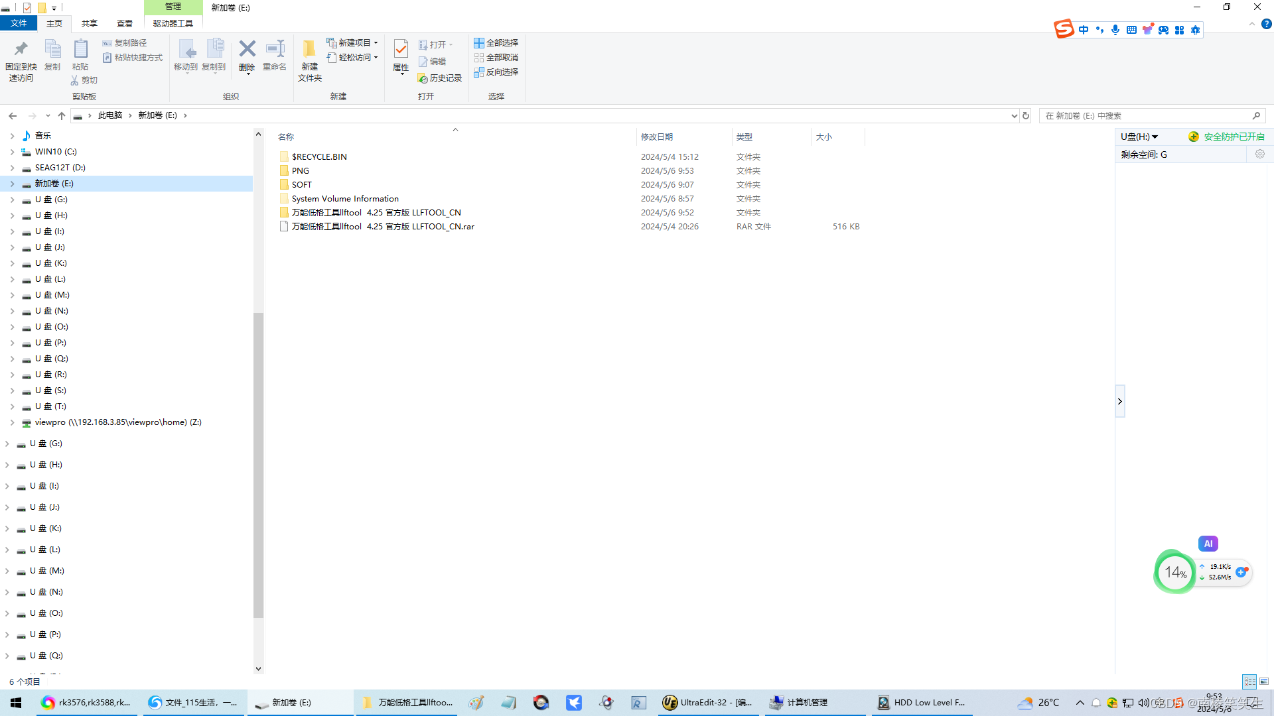Screen dimensions: 1274x716
Task: Click the History (历史记录) icon
Action: click(x=423, y=78)
